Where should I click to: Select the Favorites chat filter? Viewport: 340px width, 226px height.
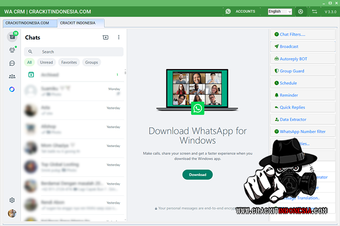[x=69, y=62]
